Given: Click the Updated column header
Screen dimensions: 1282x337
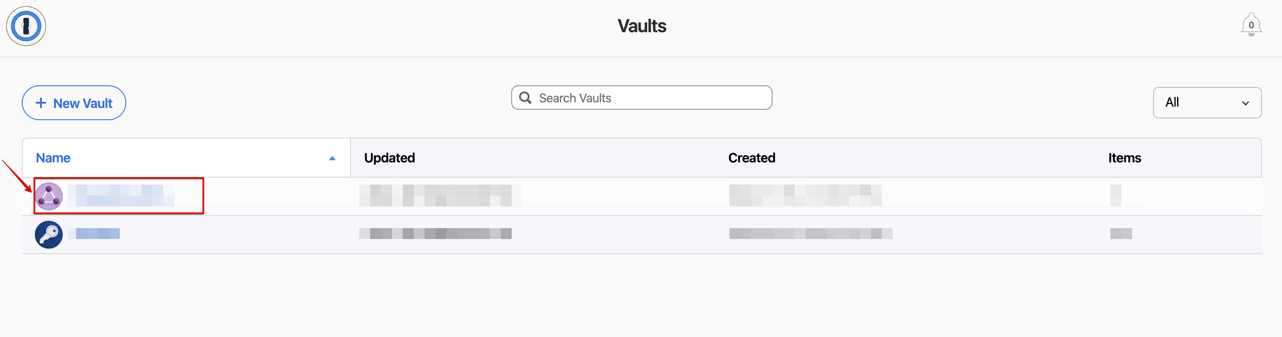Looking at the screenshot, I should click(x=390, y=157).
